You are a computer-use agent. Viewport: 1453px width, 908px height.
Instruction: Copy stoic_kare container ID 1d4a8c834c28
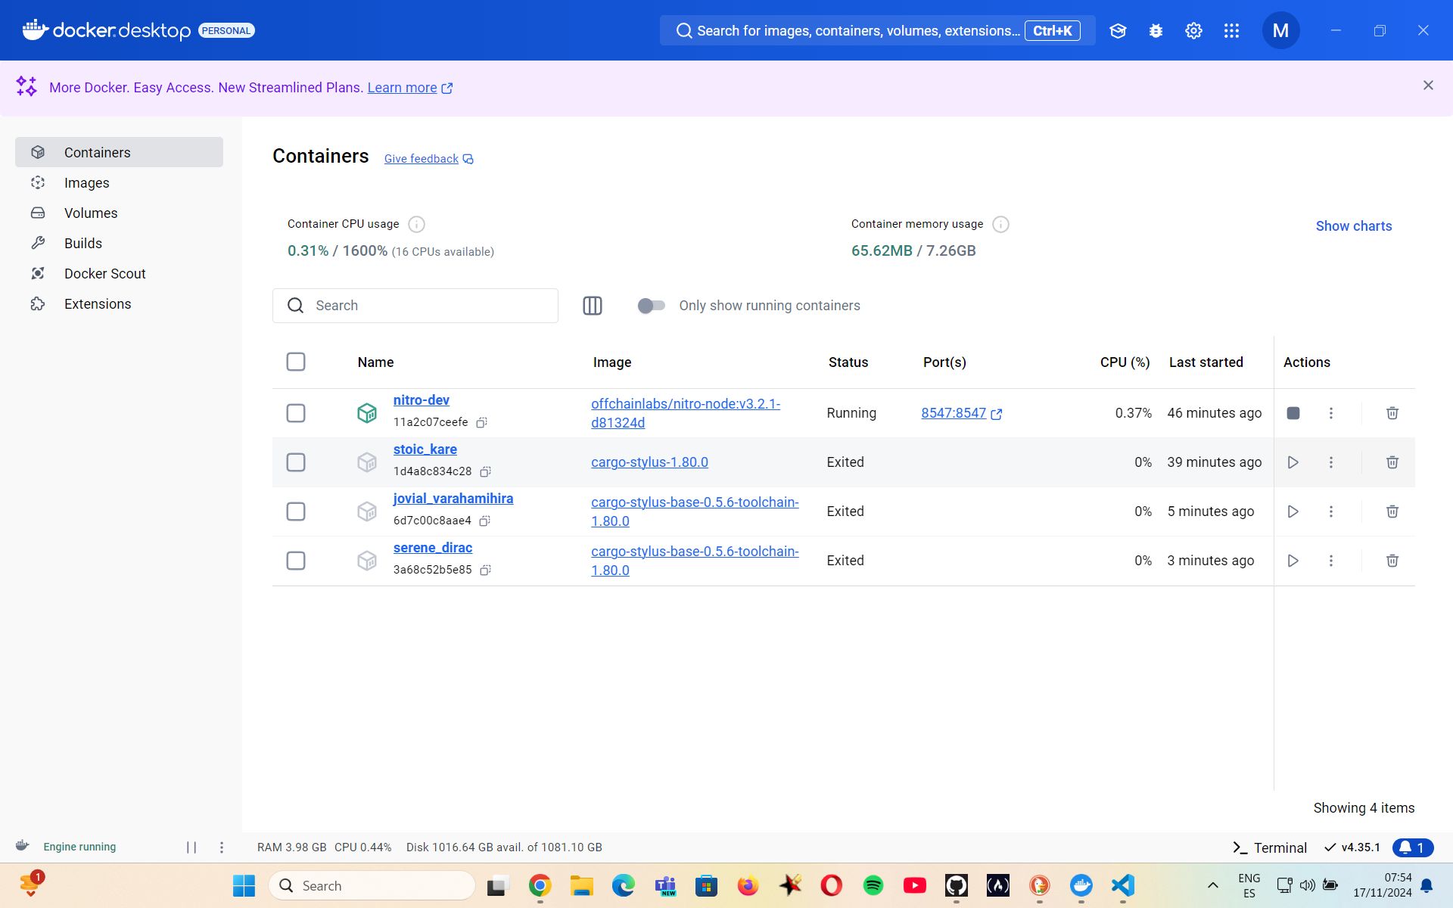pos(485,471)
